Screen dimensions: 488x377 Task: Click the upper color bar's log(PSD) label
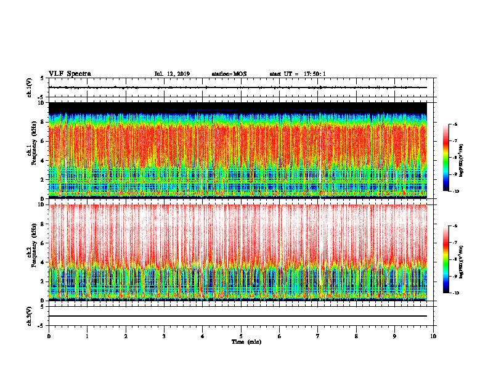(x=462, y=160)
